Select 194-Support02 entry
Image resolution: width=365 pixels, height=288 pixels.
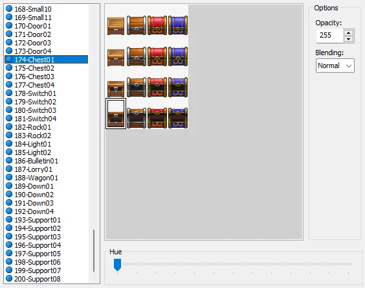click(47, 228)
